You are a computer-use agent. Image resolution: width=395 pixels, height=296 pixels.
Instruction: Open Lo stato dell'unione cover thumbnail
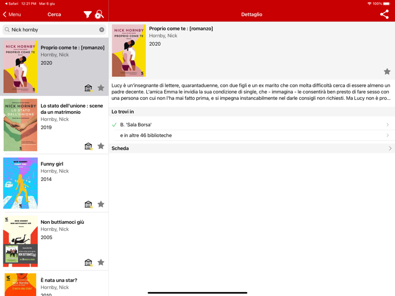coord(20,125)
